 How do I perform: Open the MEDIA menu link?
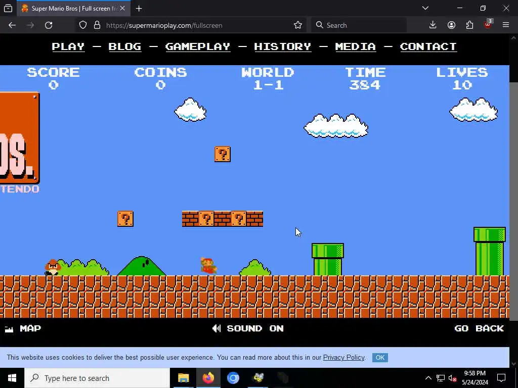point(356,46)
